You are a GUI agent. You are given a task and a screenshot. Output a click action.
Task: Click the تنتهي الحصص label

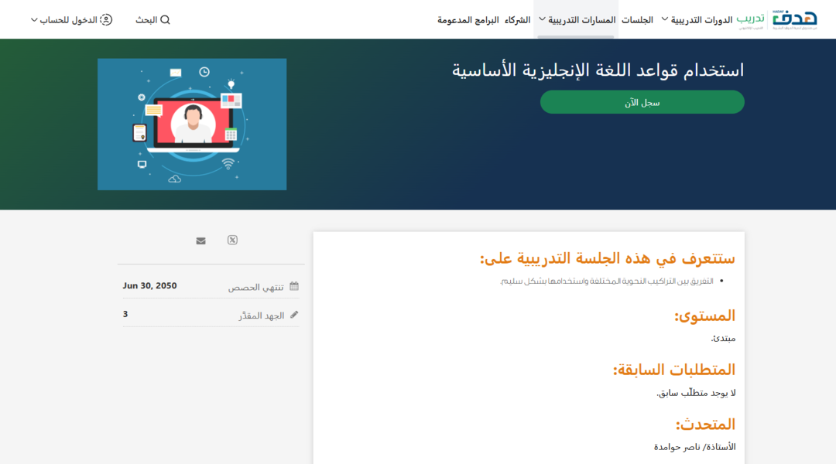pos(256,287)
